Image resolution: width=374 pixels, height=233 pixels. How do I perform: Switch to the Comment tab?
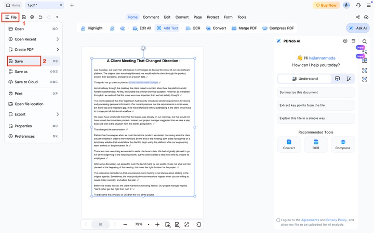point(151,17)
